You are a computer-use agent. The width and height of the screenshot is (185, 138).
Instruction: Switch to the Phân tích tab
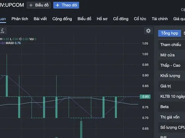pyautogui.click(x=20, y=19)
